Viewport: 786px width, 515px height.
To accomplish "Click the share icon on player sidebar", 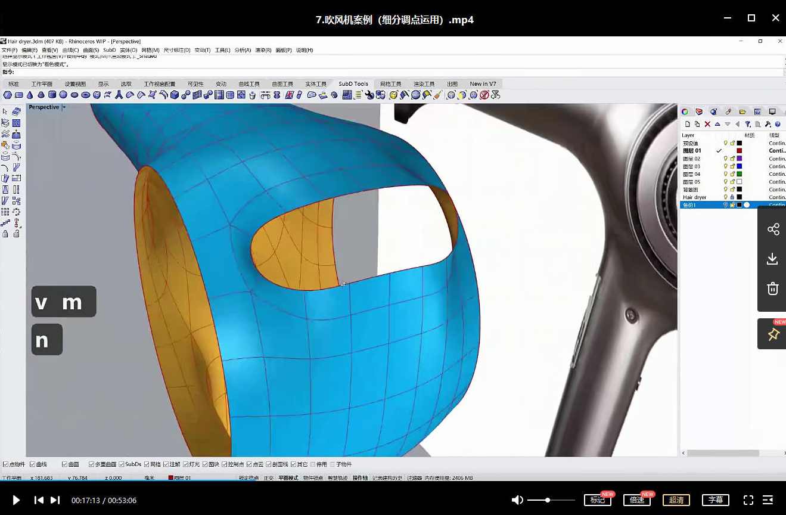I will 773,229.
